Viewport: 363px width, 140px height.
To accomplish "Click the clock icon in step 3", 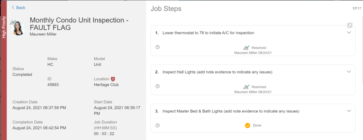I will [x=157, y=126].
